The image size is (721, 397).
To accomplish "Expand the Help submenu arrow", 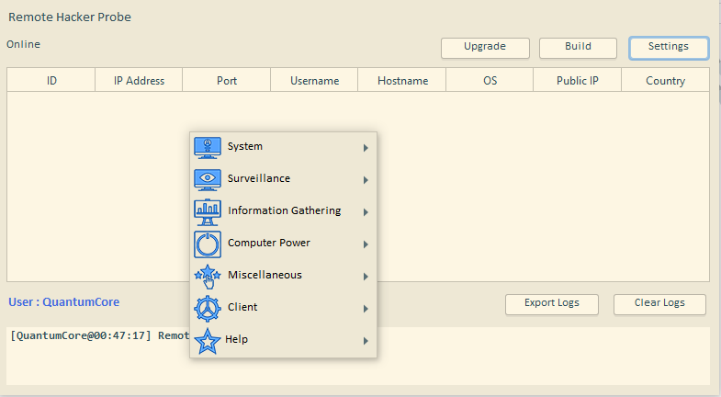I will coord(366,341).
